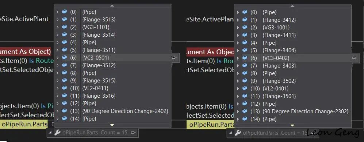Expand item (10) VL2-0401
Screen dimensions: 364x142
click(x=238, y=89)
